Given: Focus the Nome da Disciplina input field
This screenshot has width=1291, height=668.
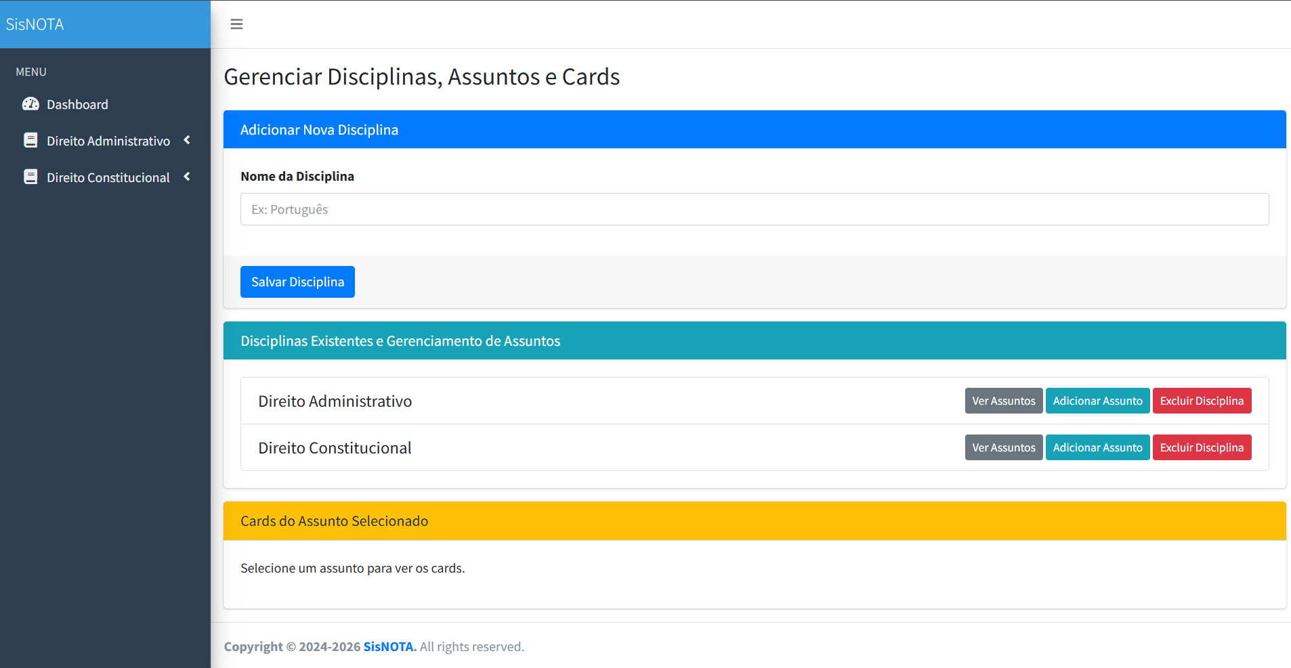Looking at the screenshot, I should [x=754, y=210].
